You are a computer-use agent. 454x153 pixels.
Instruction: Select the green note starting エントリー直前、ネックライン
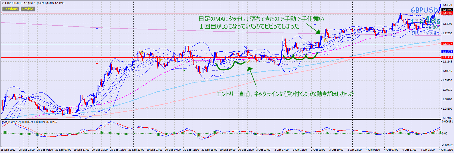pos(285,94)
